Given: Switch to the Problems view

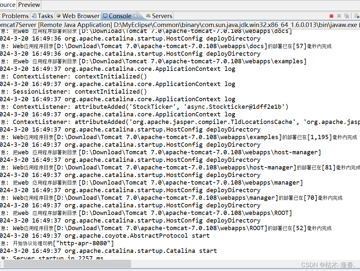Looking at the screenshot, I should pyautogui.click(x=15, y=16).
